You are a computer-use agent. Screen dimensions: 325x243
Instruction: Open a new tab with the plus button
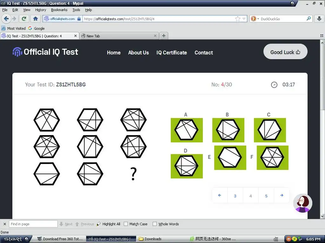click(164, 36)
